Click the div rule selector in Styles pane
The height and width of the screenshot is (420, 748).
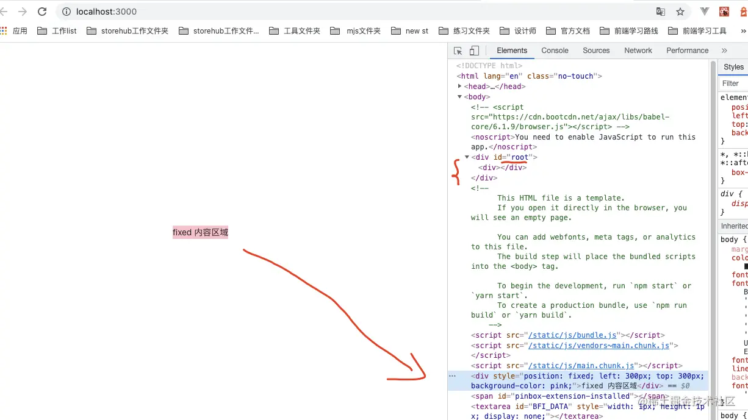pos(731,194)
